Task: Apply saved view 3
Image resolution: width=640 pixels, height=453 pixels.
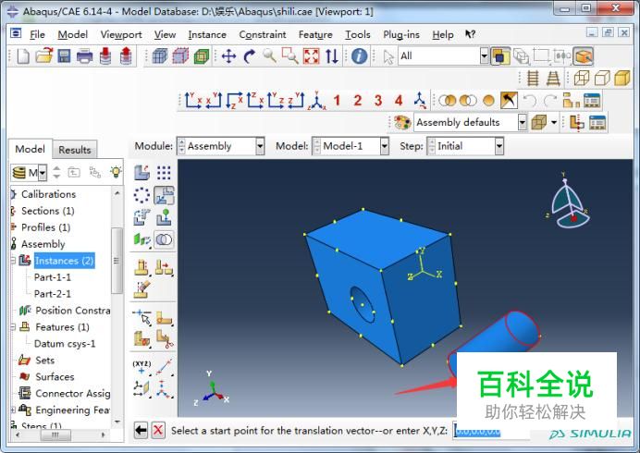Action: coord(378,100)
